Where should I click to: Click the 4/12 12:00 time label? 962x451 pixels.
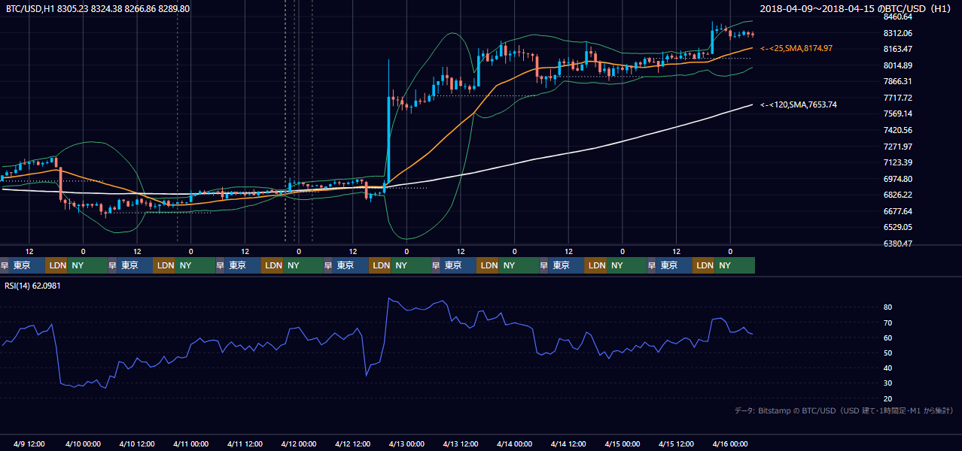(353, 443)
